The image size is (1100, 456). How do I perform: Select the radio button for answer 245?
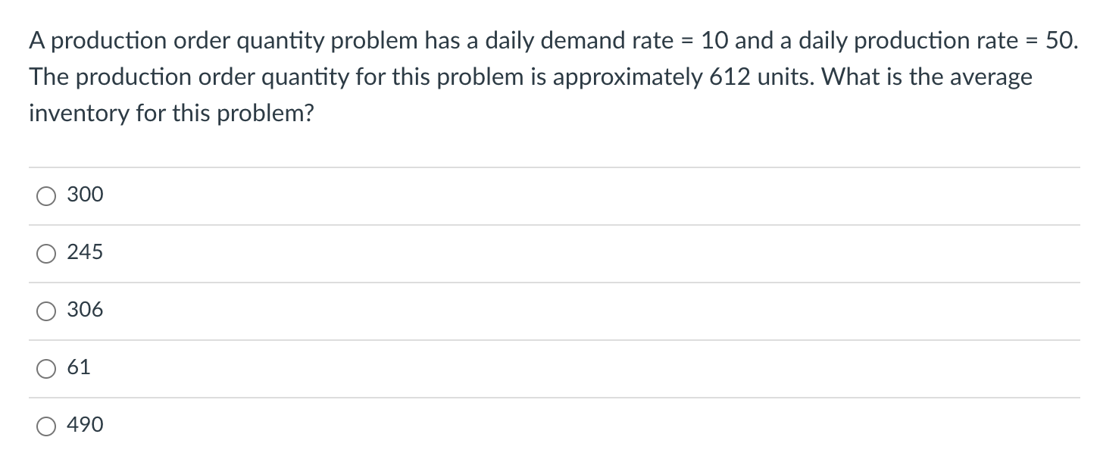(x=45, y=253)
